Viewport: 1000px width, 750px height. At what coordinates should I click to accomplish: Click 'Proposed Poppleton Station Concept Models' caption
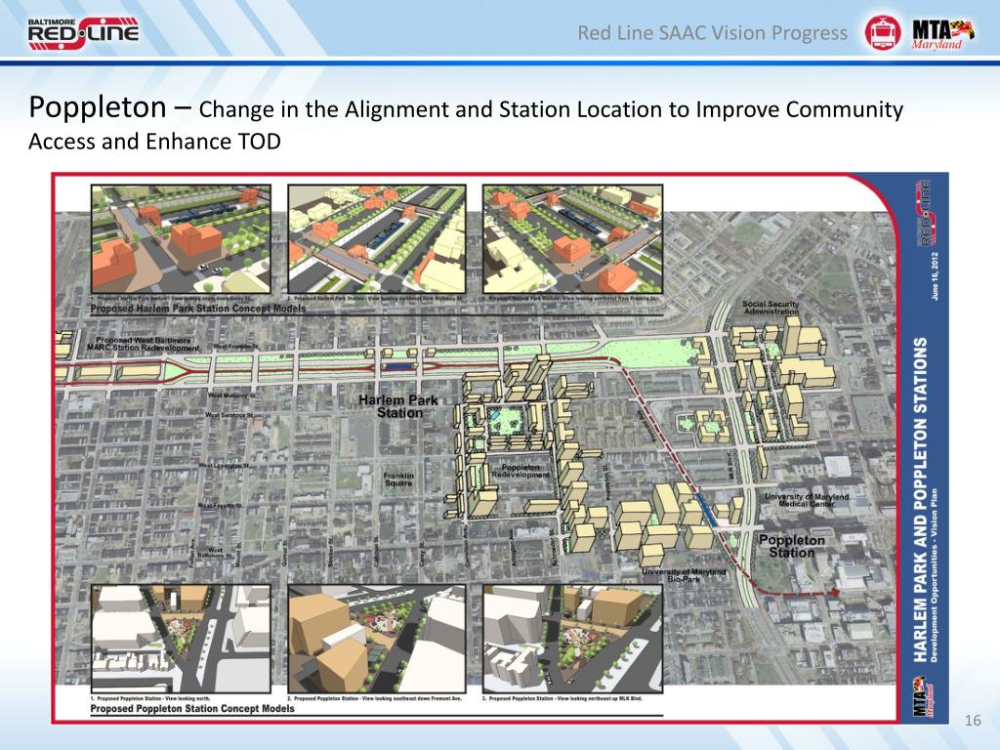(x=192, y=709)
